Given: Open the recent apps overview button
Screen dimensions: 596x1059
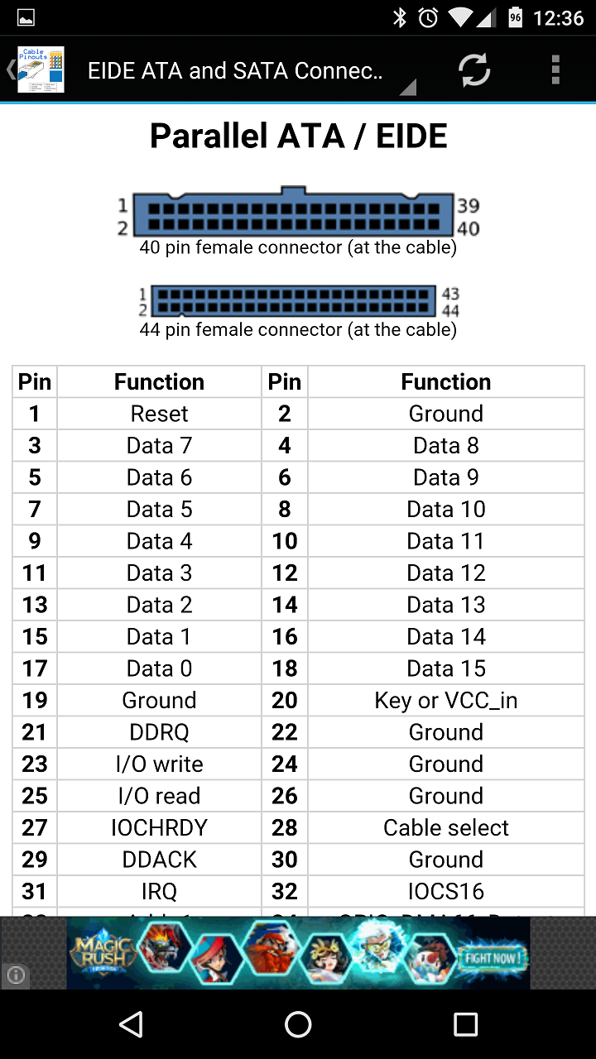Looking at the screenshot, I should point(465,1024).
